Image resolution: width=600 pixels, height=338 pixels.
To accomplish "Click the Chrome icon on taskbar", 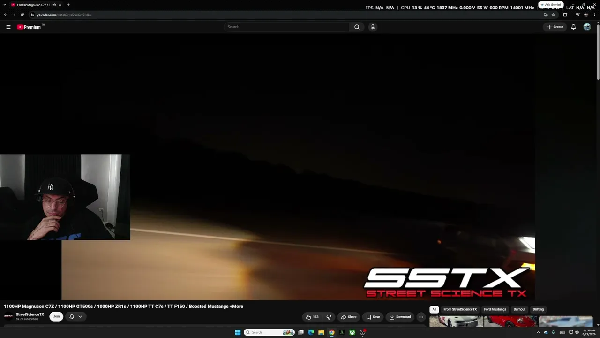I will click(331, 332).
